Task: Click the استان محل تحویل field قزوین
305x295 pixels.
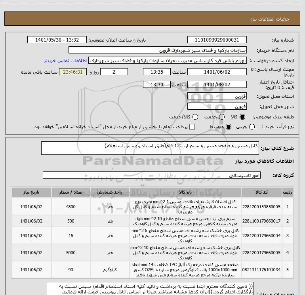Action: point(217,96)
